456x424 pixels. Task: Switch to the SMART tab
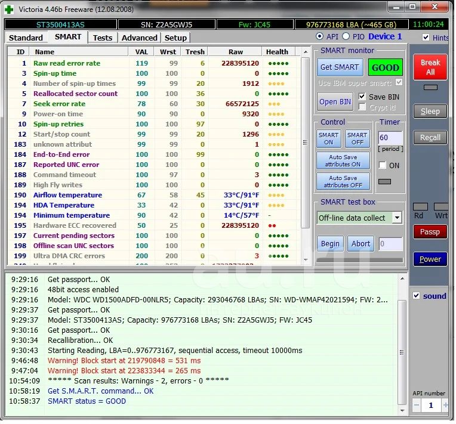68,37
